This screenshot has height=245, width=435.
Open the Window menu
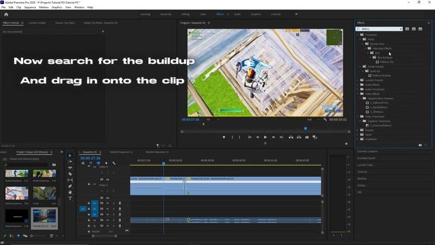click(79, 7)
